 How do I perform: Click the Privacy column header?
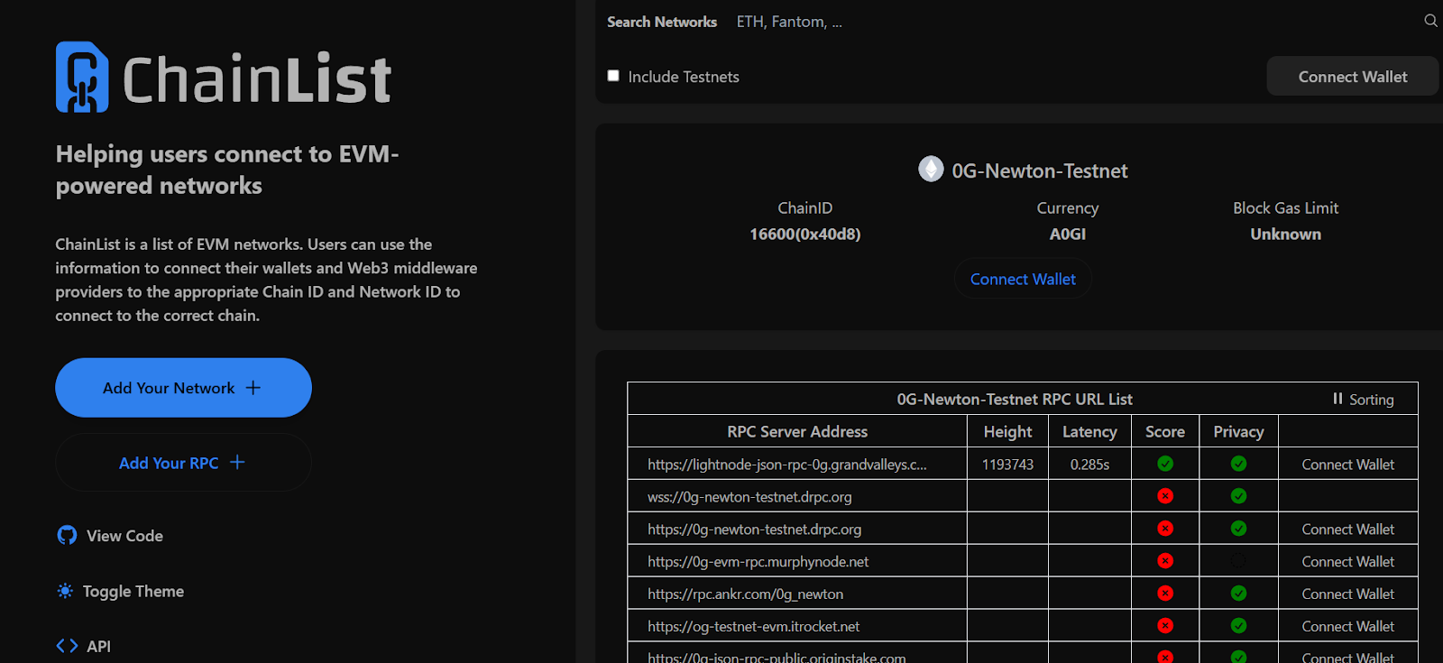1238,431
